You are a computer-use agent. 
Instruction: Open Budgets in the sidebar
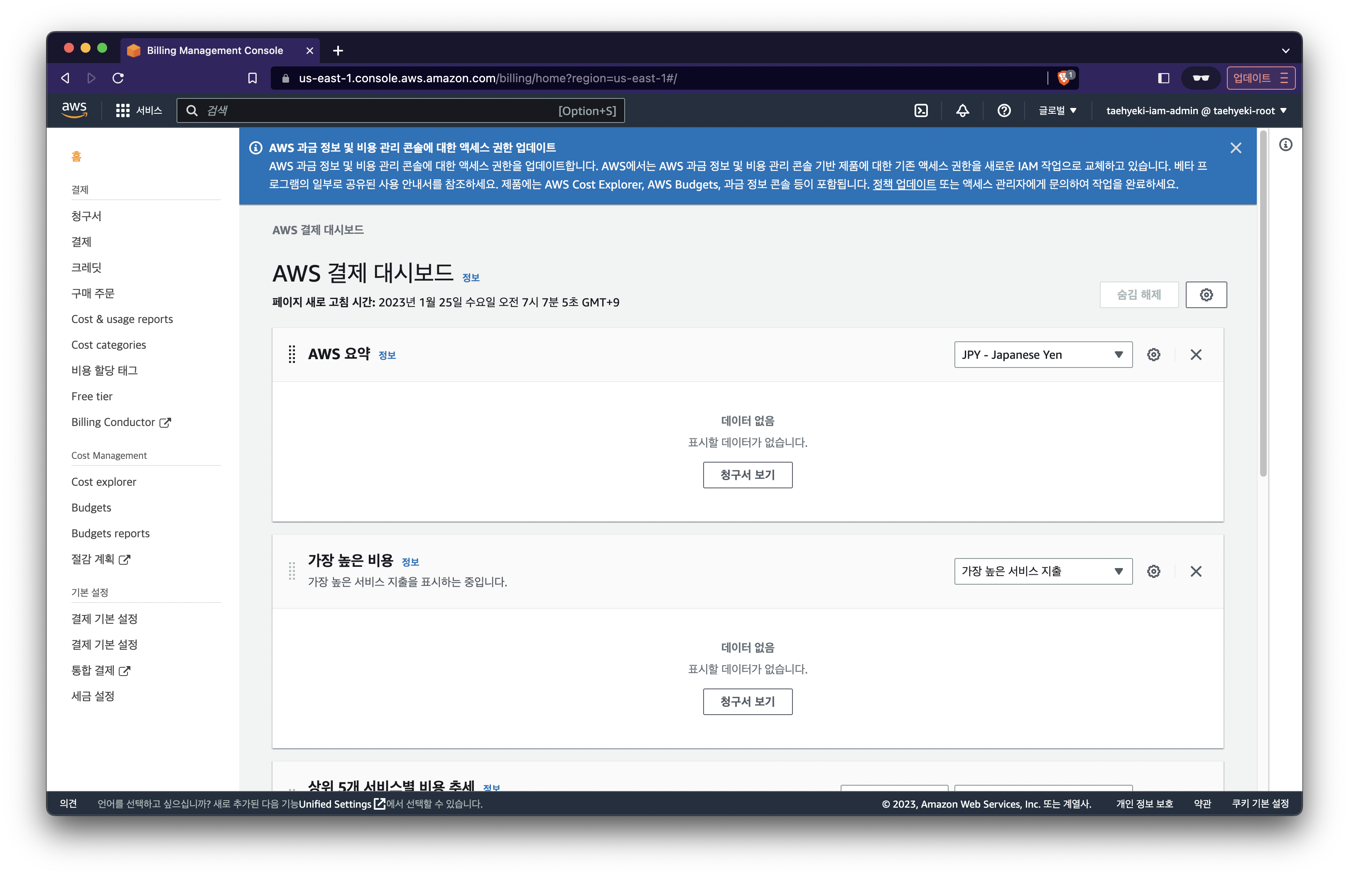click(x=91, y=507)
